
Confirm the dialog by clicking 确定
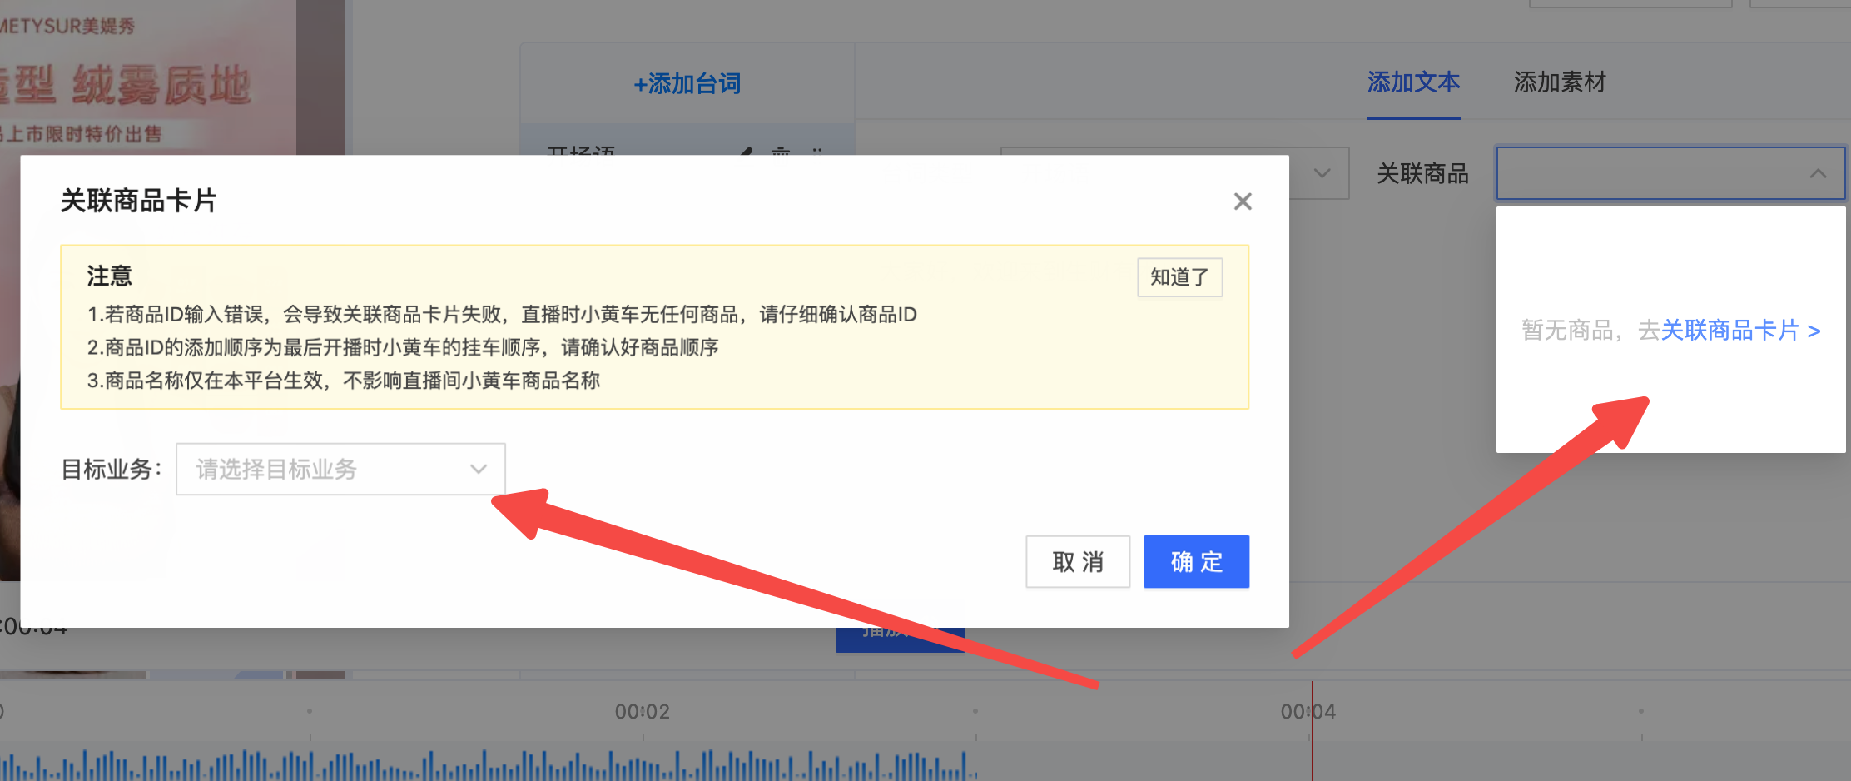pyautogui.click(x=1196, y=561)
